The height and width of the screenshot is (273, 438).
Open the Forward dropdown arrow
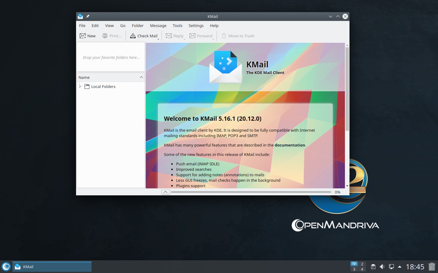coord(213,39)
